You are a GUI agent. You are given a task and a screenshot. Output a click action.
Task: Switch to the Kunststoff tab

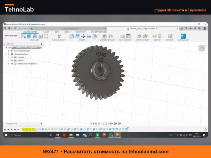(80, 32)
